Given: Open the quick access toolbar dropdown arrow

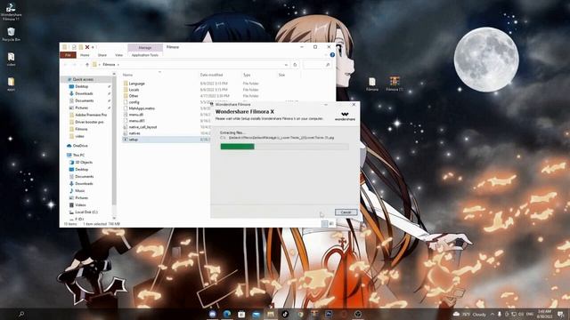Looking at the screenshot, I should (x=93, y=47).
